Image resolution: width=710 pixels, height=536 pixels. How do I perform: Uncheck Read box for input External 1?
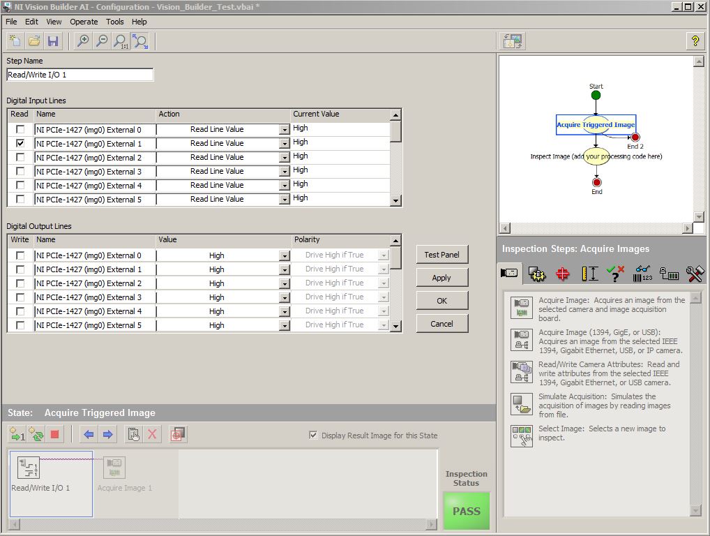(x=20, y=143)
